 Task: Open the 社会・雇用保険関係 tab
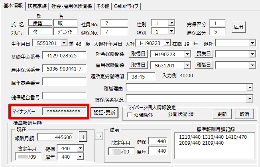click(x=72, y=6)
